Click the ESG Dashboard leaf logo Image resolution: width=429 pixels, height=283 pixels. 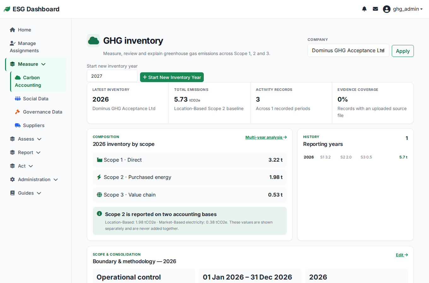7,9
